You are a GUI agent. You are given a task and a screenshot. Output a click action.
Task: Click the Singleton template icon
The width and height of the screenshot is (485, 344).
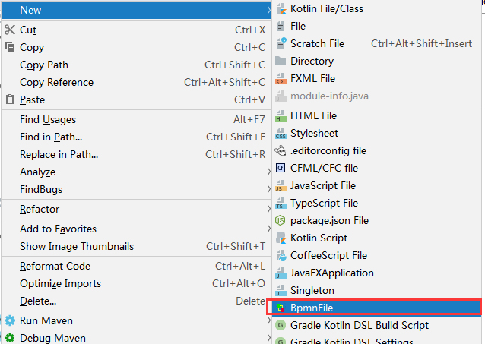(281, 291)
